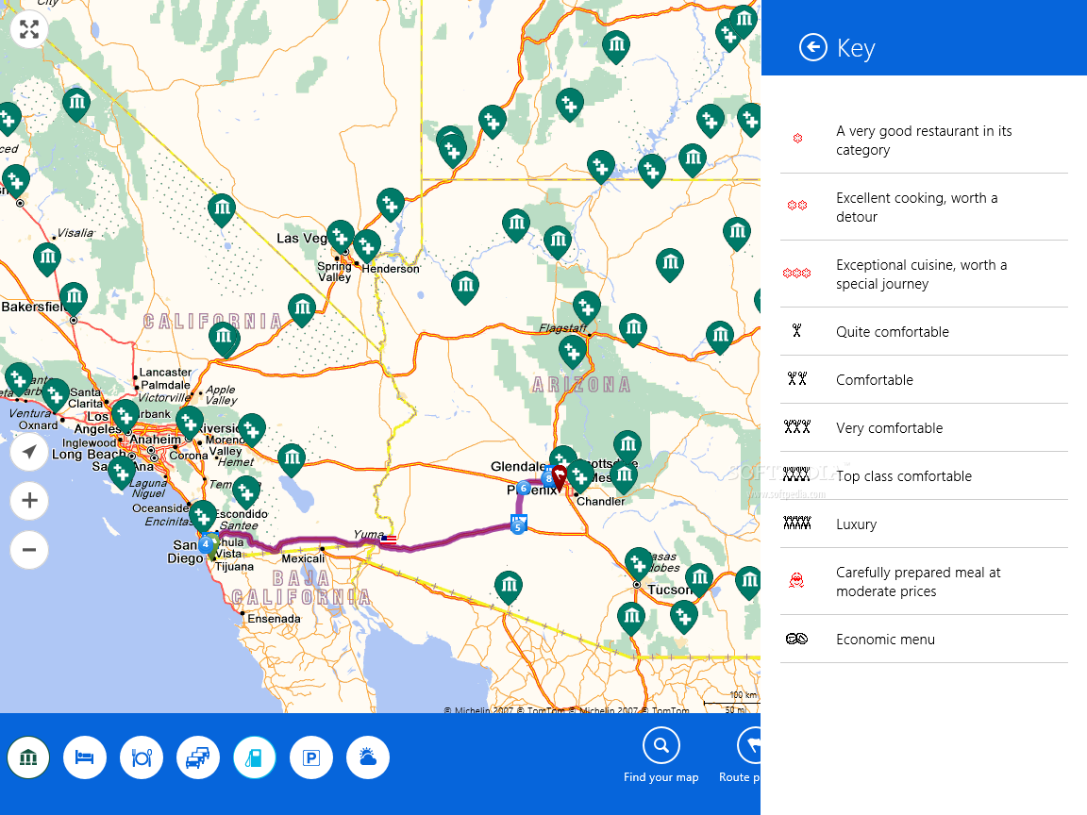
Task: Click the Bib Gourmand red face symbol
Action: tap(796, 580)
